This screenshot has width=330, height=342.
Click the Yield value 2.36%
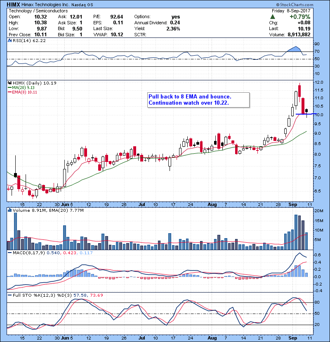pyautogui.click(x=173, y=28)
